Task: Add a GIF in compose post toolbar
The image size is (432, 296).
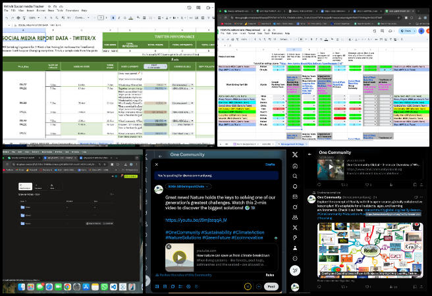Action: (165, 286)
